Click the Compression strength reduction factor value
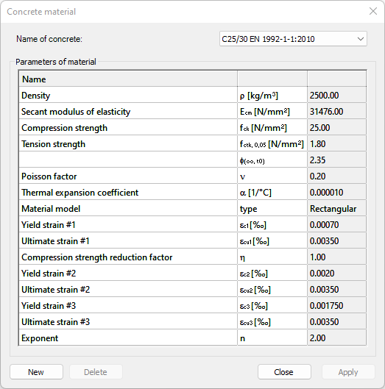 coord(337,257)
